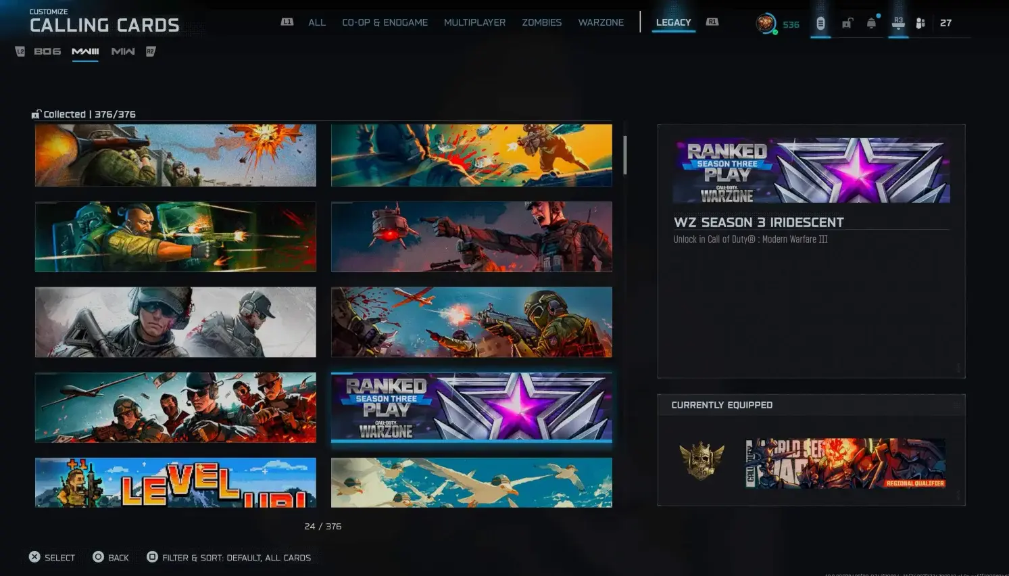Image resolution: width=1009 pixels, height=576 pixels.
Task: Click the padlock icon in top bar
Action: coord(847,24)
